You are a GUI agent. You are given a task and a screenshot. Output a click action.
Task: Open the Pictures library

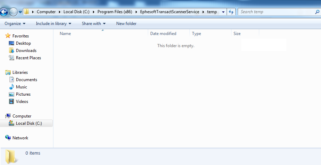click(23, 94)
